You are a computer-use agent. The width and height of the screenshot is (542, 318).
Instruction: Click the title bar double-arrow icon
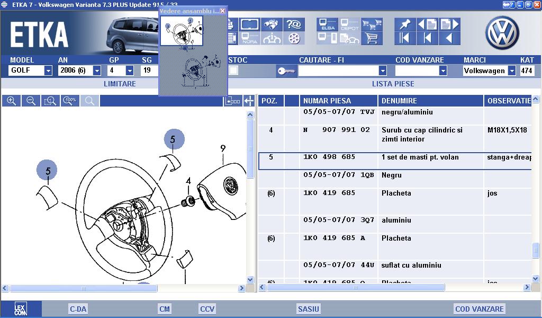coord(506,4)
